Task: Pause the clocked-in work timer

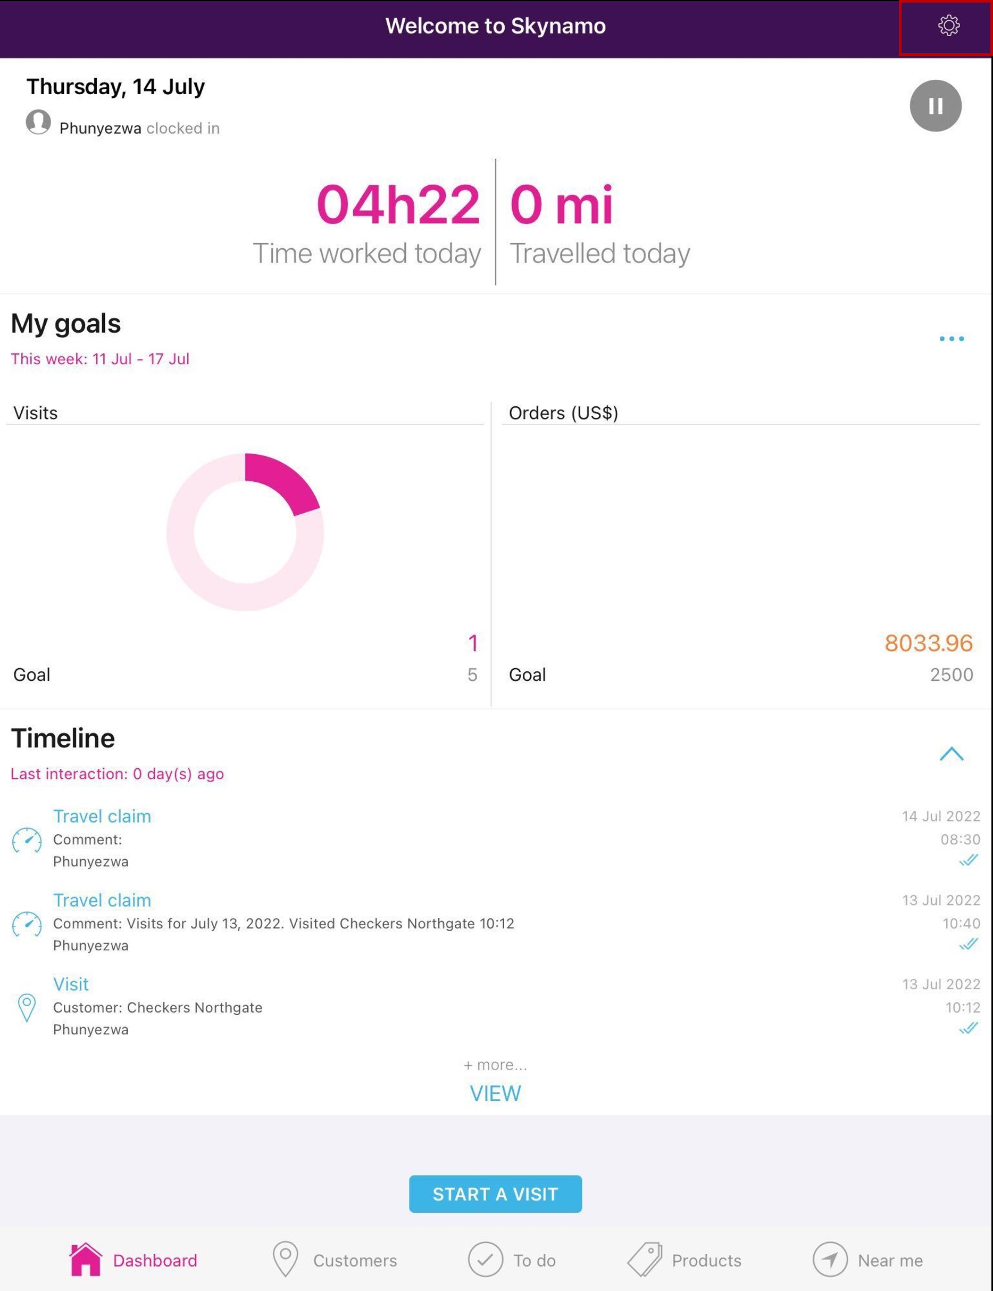Action: pyautogui.click(x=935, y=106)
